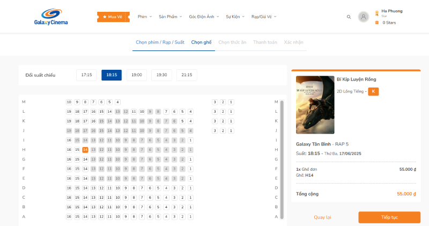429x226 pixels.
Task: Go to Chọn phim / Rạp / Suất step
Action: [160, 42]
